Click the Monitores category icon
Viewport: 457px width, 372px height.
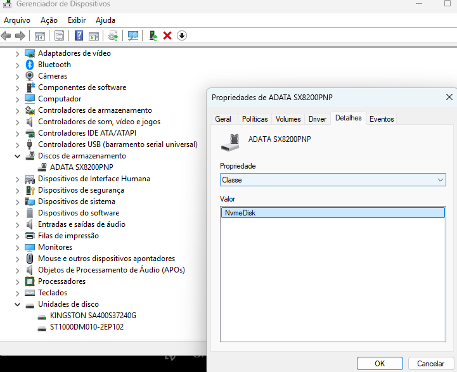30,247
